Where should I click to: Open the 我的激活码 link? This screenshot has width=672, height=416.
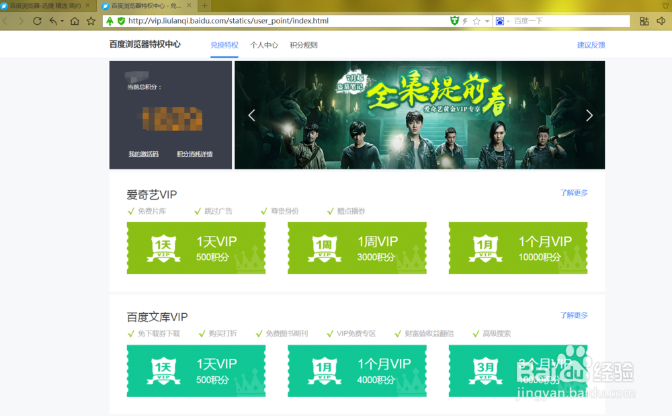144,154
